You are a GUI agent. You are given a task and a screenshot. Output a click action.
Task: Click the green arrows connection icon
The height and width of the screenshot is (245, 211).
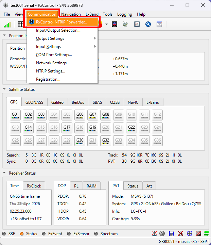206,234
